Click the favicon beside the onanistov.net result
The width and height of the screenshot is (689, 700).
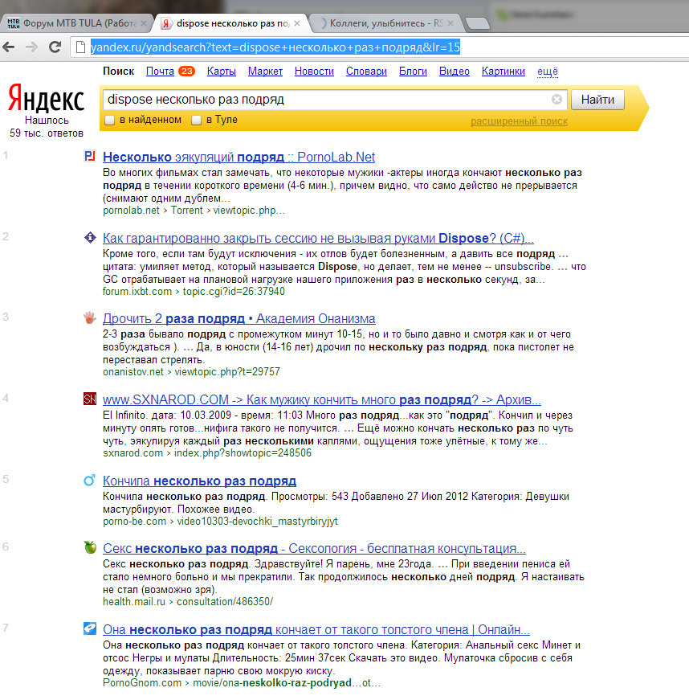click(90, 317)
